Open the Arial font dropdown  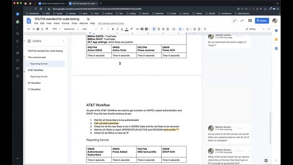point(89,29)
